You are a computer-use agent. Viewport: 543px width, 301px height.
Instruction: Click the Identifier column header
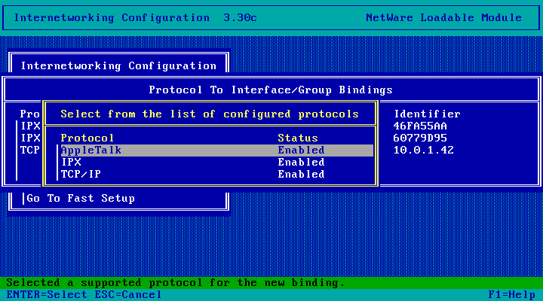pyautogui.click(x=427, y=114)
